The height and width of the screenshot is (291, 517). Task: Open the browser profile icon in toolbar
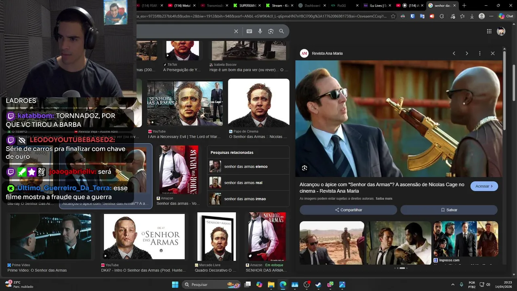click(x=481, y=16)
